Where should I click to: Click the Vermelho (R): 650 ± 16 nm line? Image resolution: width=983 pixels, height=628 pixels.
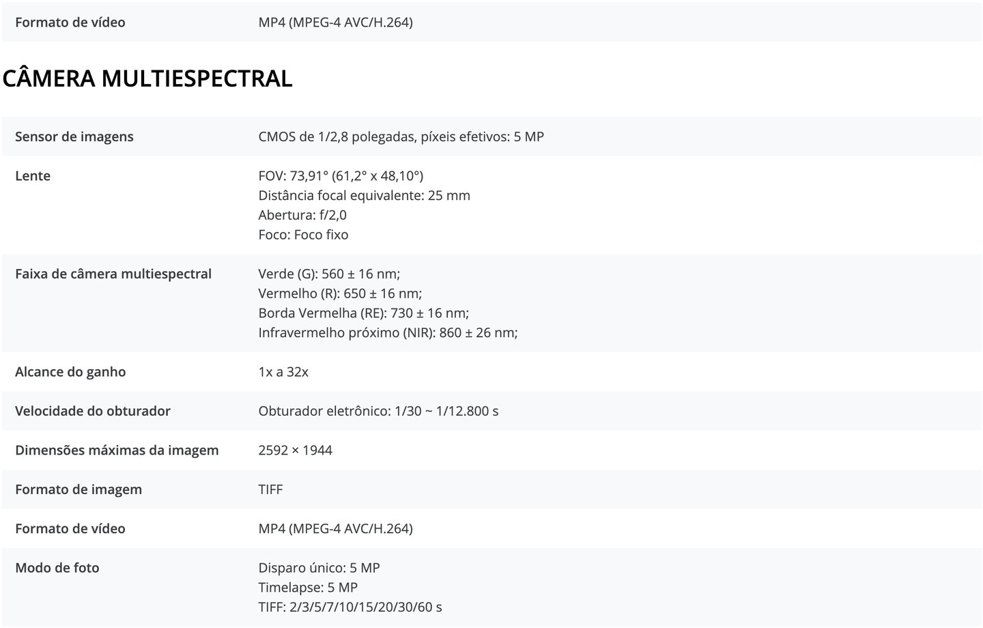pyautogui.click(x=340, y=294)
